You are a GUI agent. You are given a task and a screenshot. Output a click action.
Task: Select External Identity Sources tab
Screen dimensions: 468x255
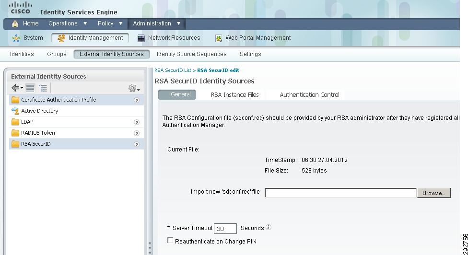point(112,54)
